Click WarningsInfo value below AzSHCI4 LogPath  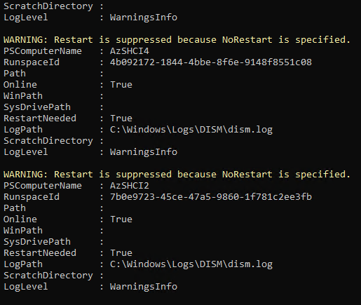[x=144, y=152]
